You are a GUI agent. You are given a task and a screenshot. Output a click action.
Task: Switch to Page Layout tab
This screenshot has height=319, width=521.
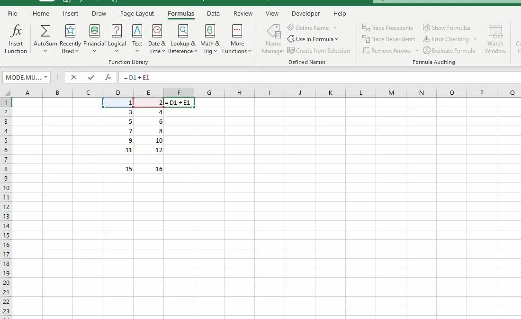click(x=137, y=14)
